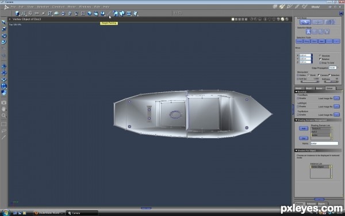Adjust the Softness slider
Screen dimensions: 345x216
pos(332,82)
